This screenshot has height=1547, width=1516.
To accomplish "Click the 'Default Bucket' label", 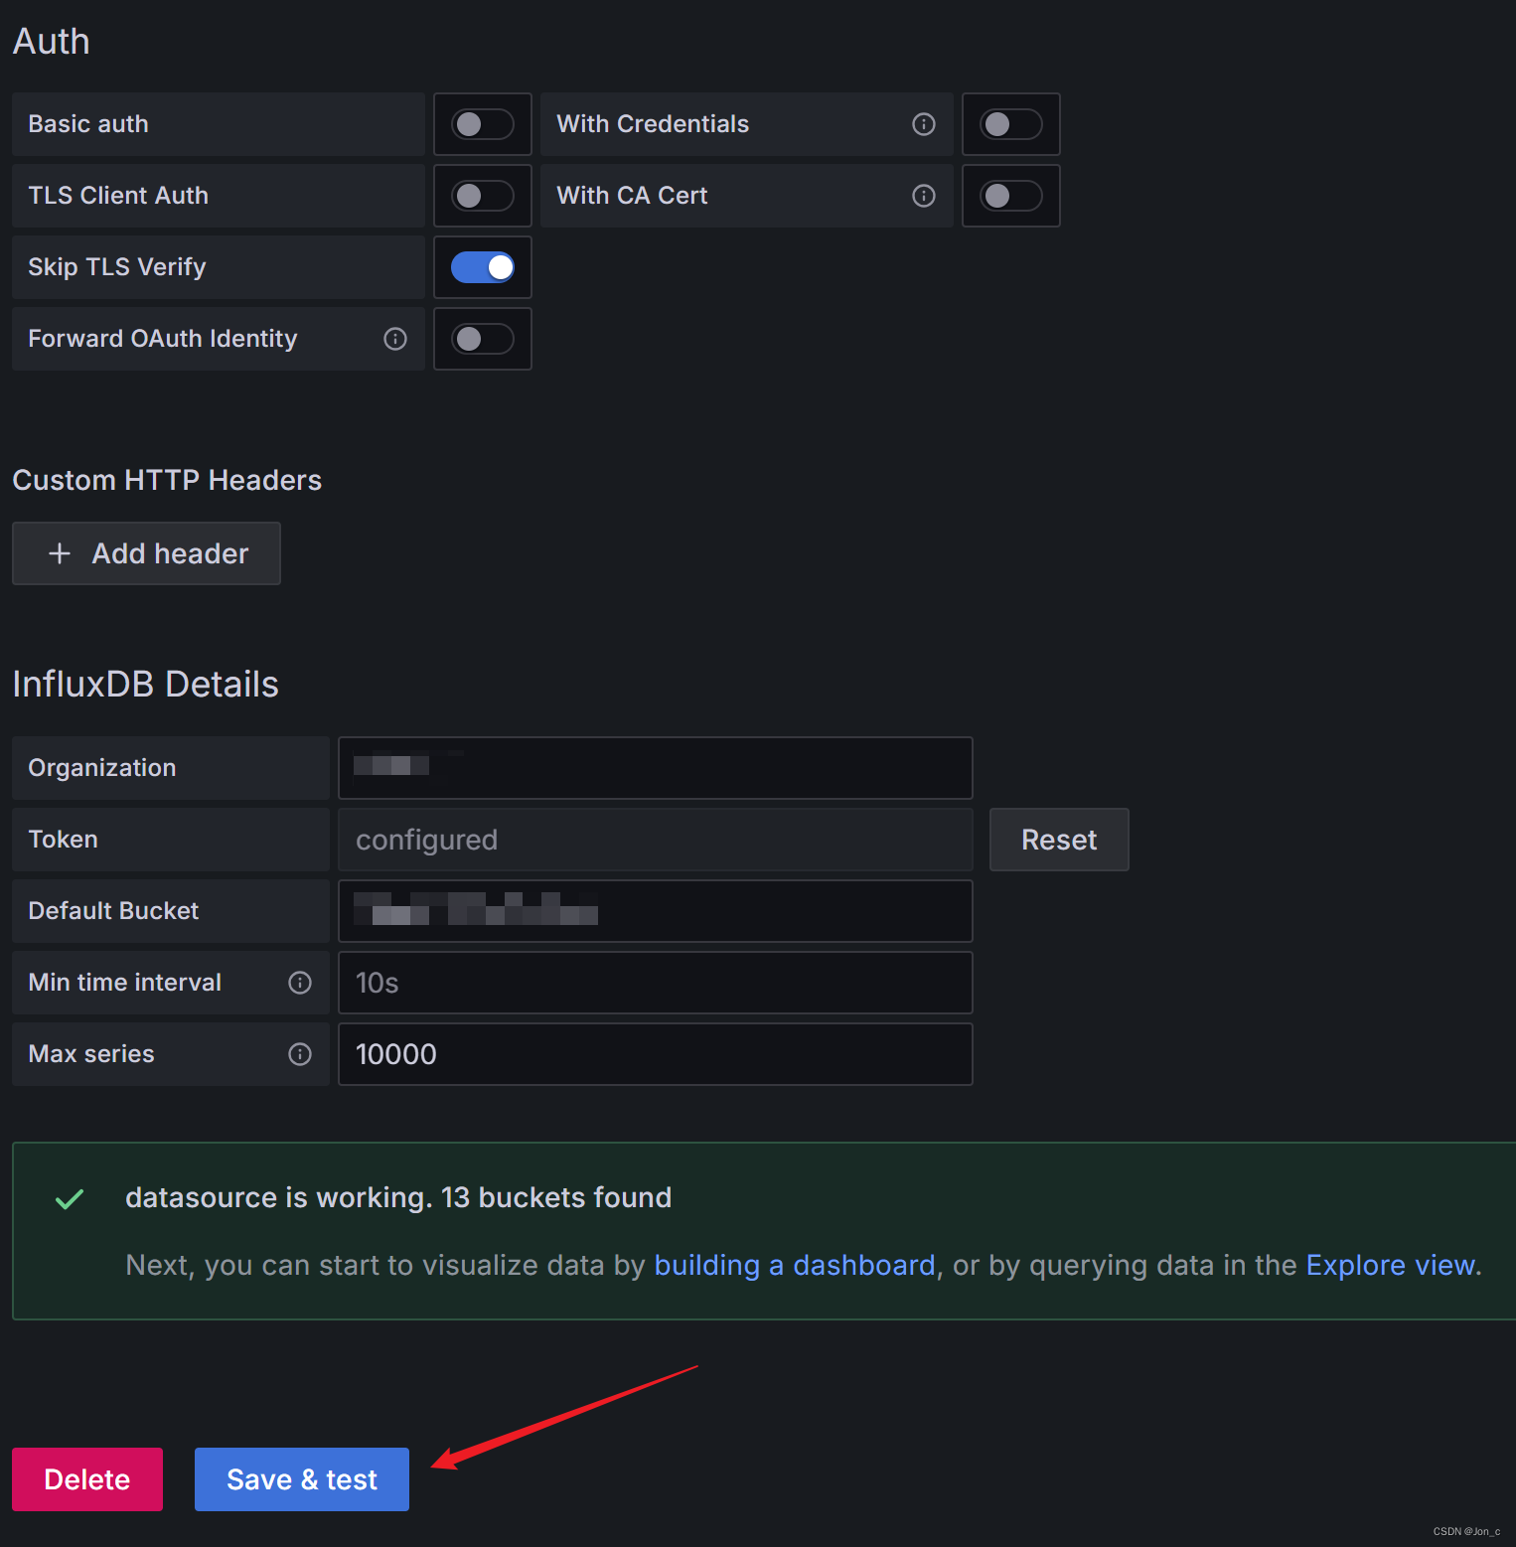I will [113, 911].
